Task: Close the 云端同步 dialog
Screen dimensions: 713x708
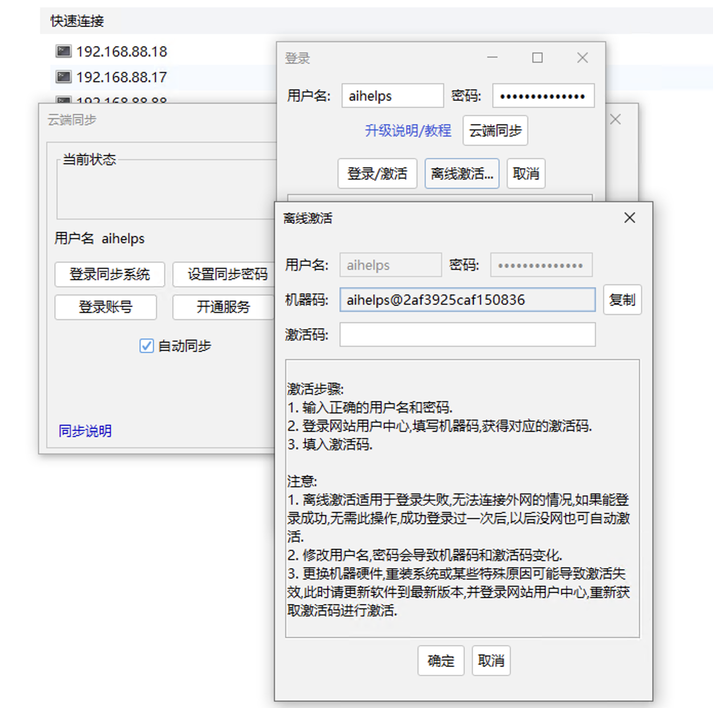Action: [616, 120]
